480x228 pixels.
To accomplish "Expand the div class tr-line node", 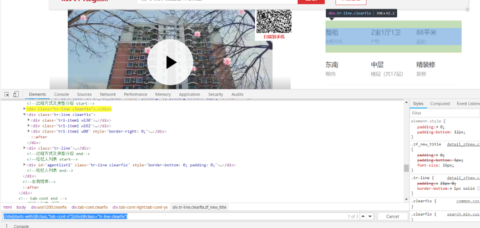I will [24, 148].
